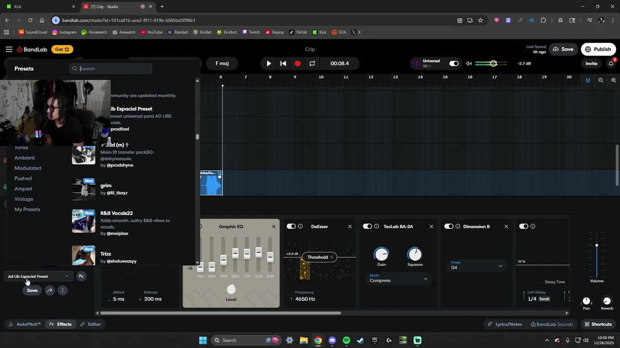Switch to the AutoPitch tab
This screenshot has width=620, height=348.
pyautogui.click(x=24, y=324)
